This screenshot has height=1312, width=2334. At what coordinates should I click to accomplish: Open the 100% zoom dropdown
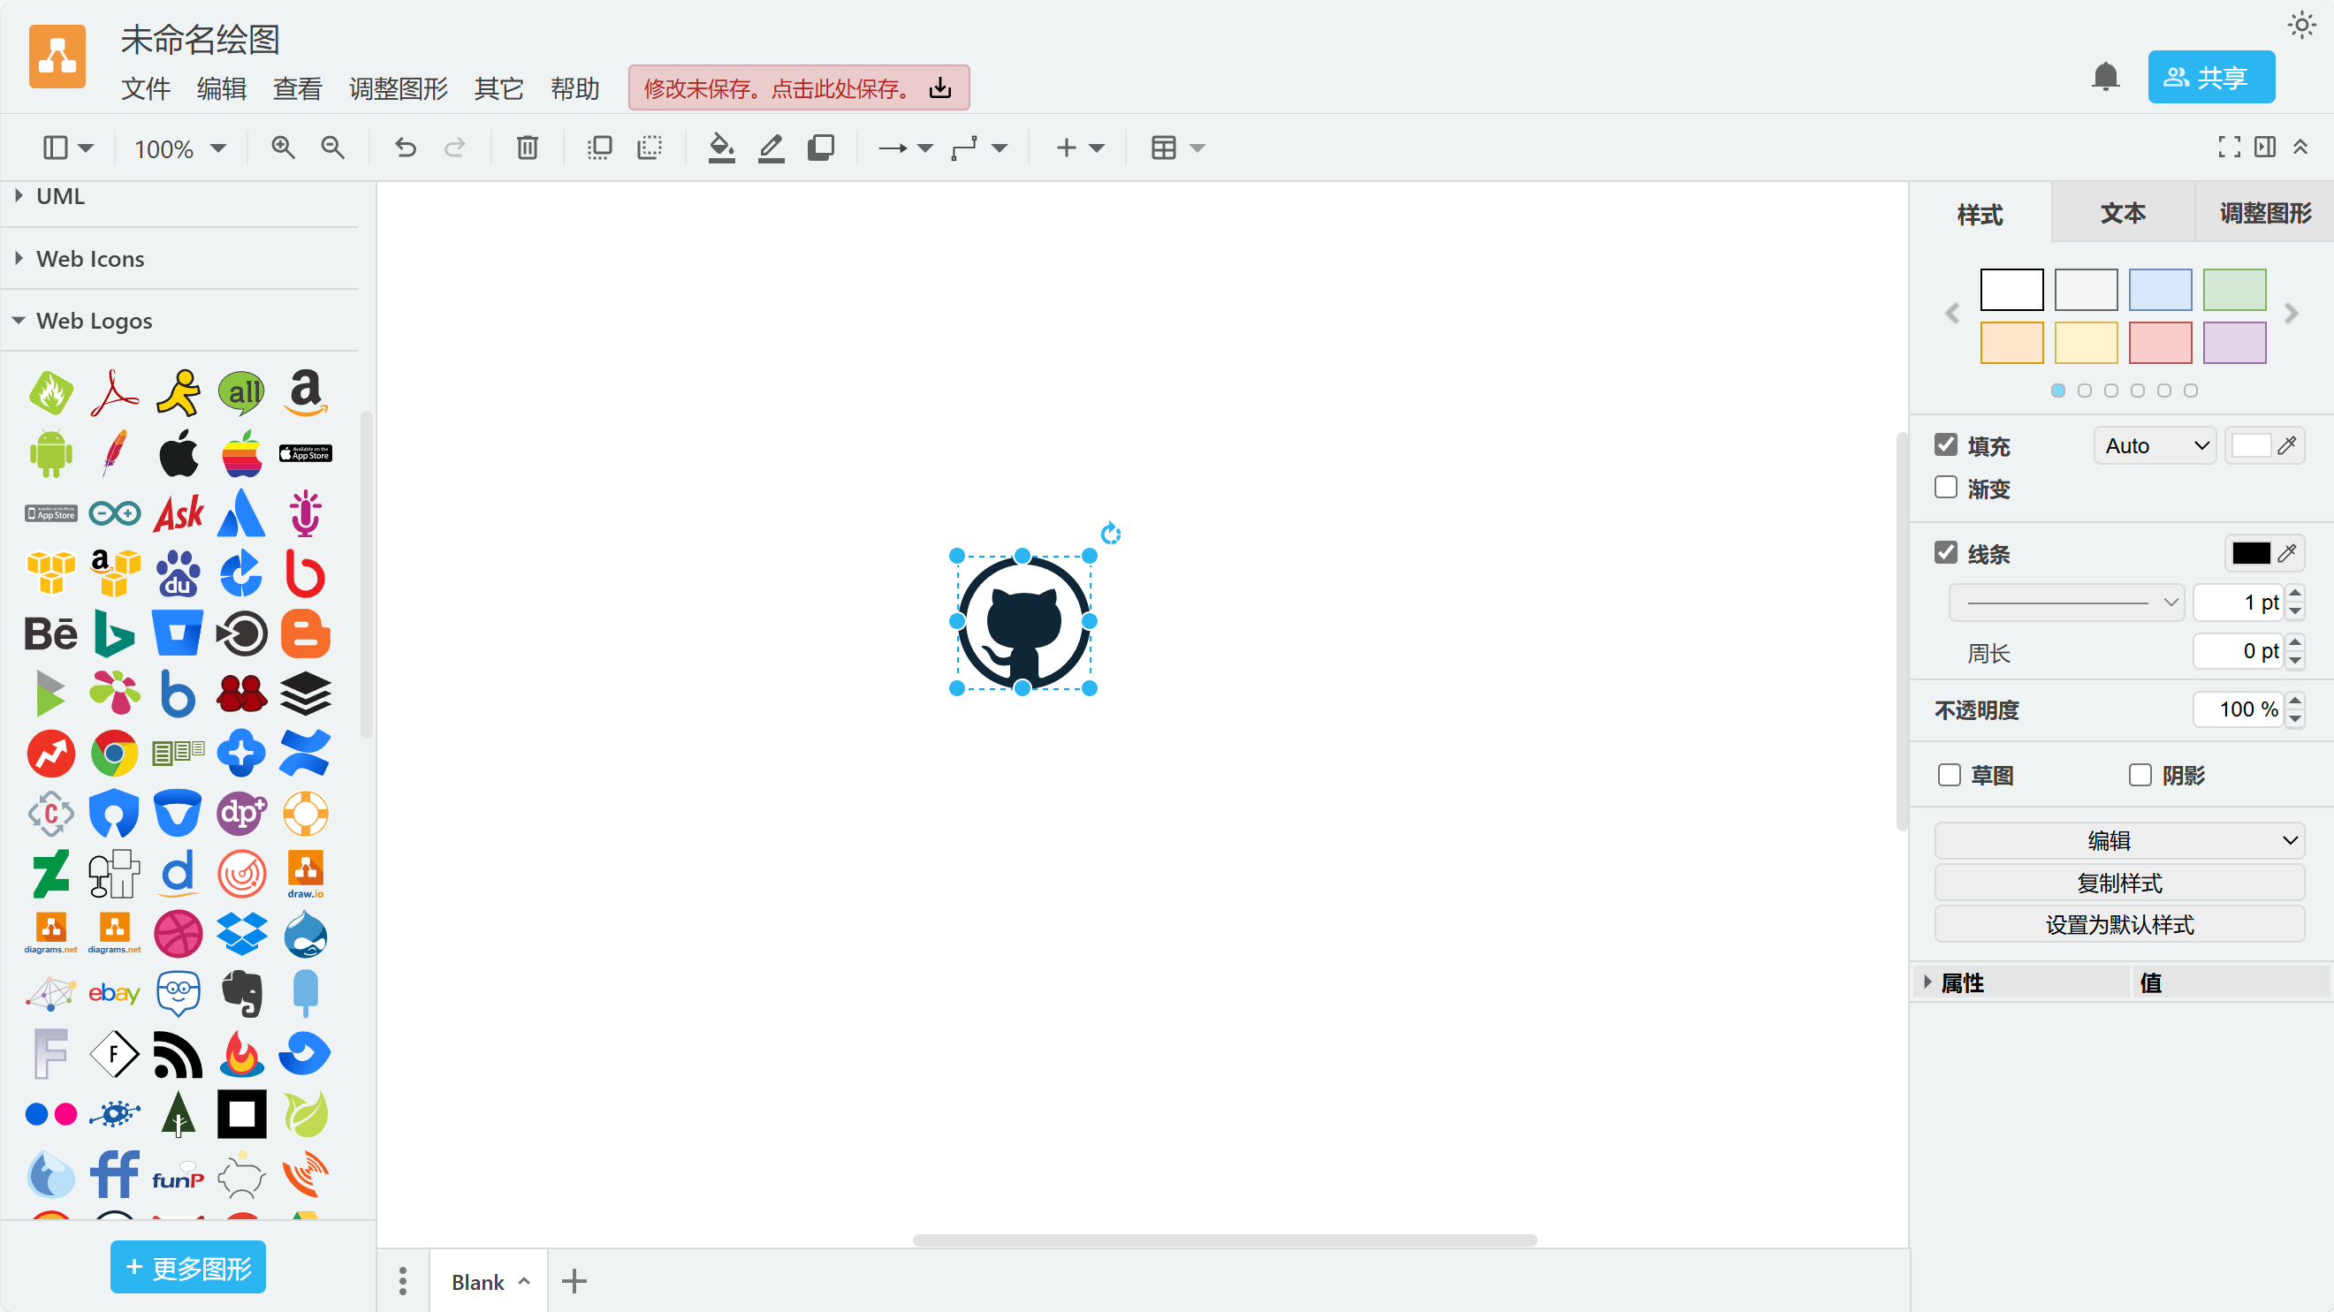[x=179, y=148]
